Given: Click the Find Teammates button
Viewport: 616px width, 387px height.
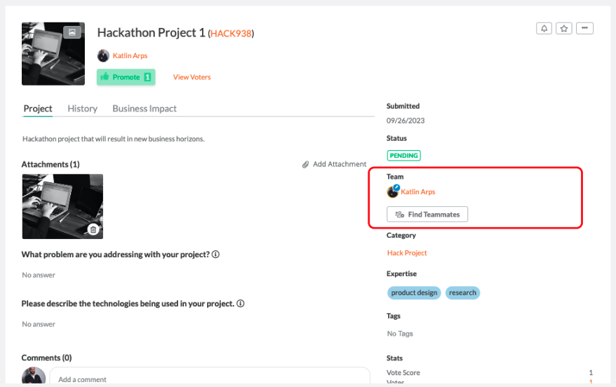Looking at the screenshot, I should 427,215.
